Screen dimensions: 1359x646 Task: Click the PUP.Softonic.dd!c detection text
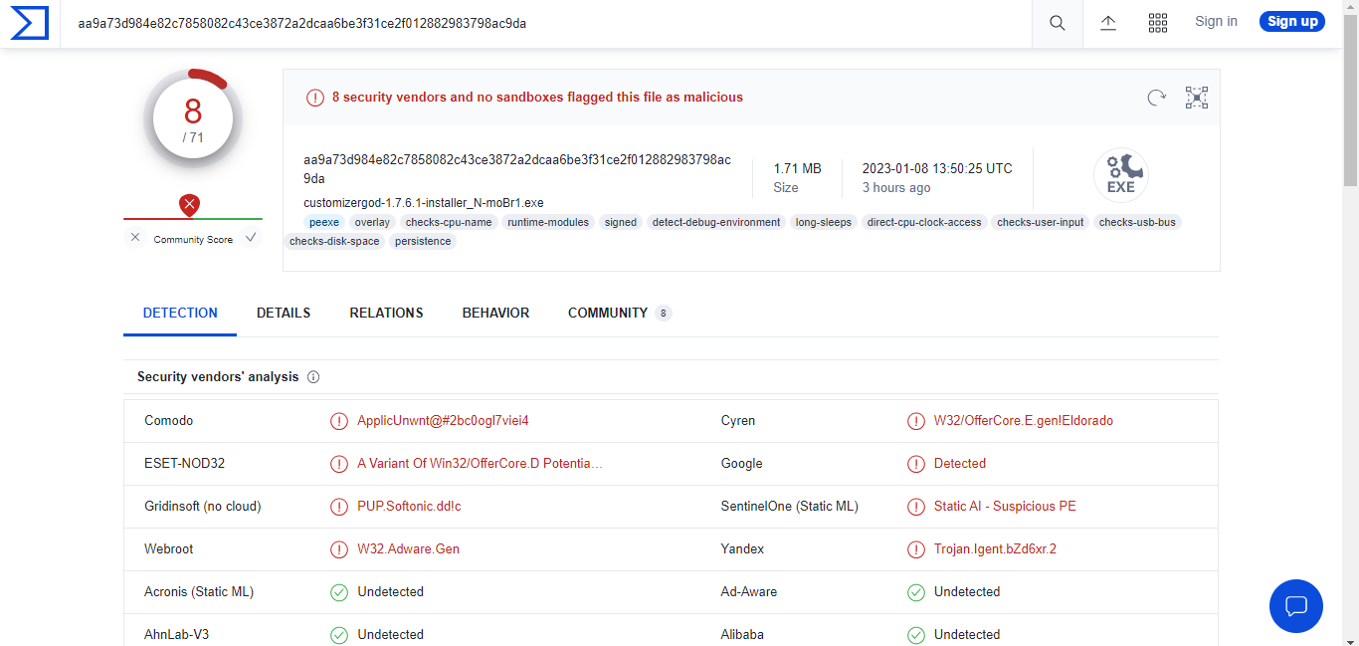[409, 507]
